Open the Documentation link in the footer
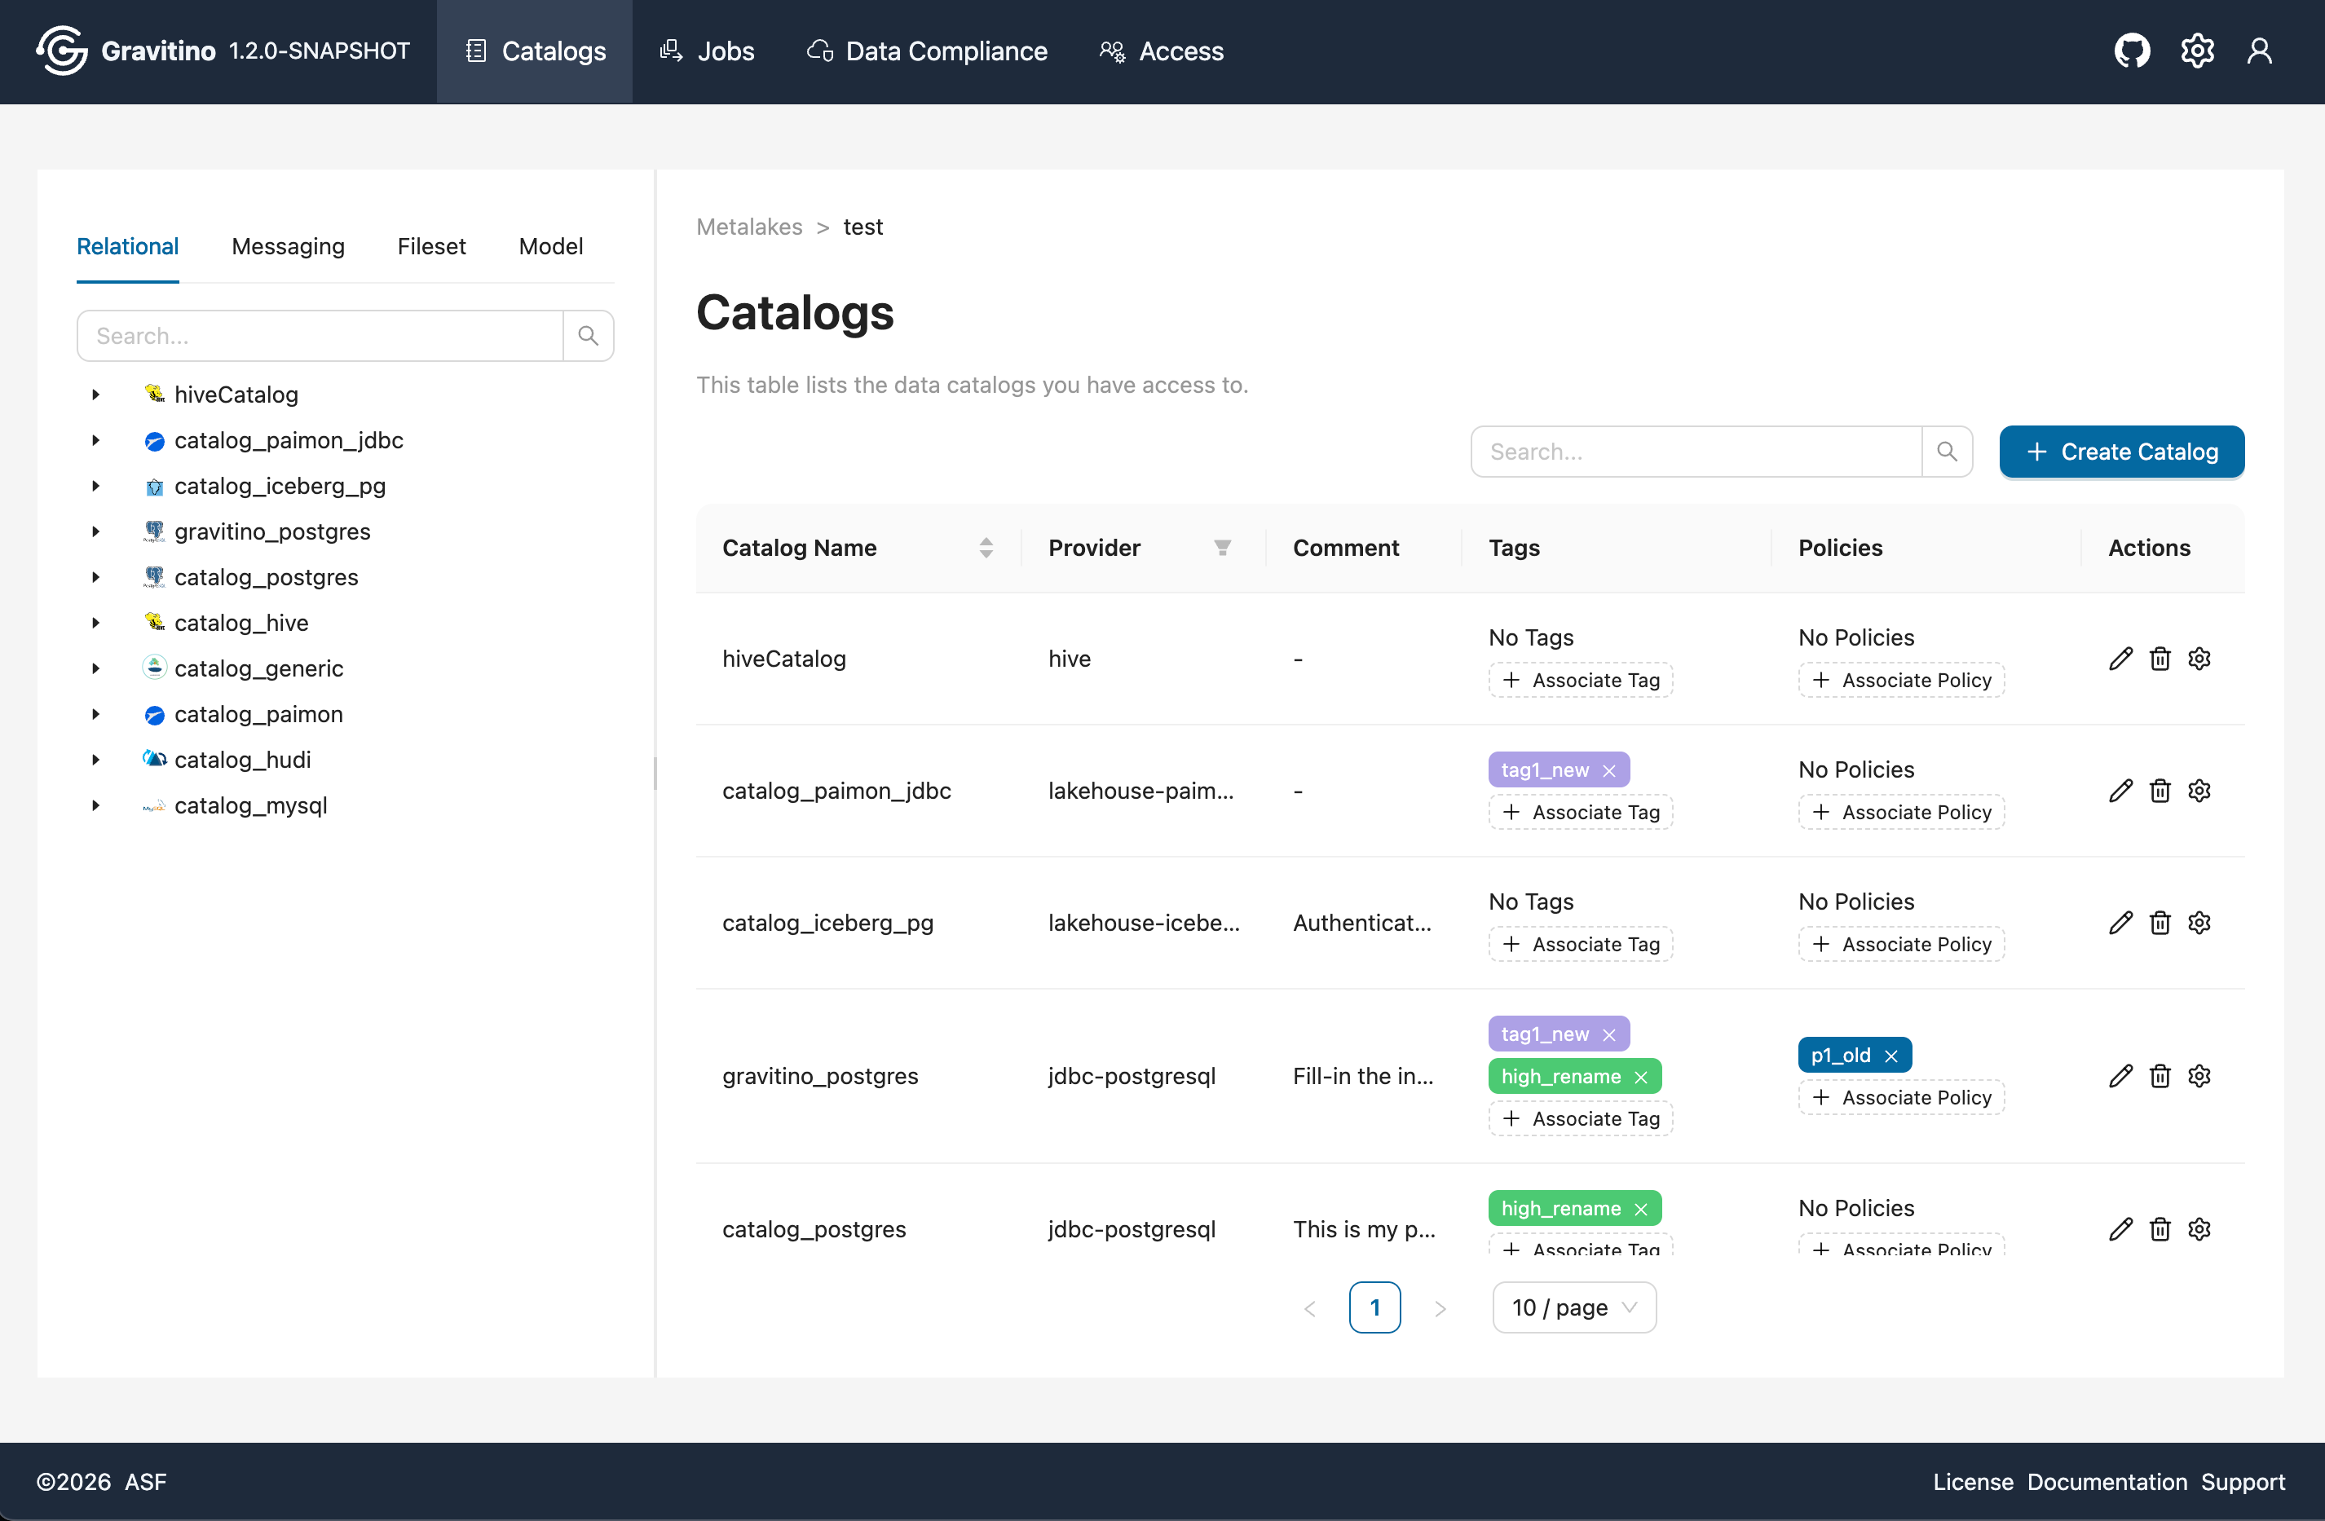 tap(2107, 1481)
